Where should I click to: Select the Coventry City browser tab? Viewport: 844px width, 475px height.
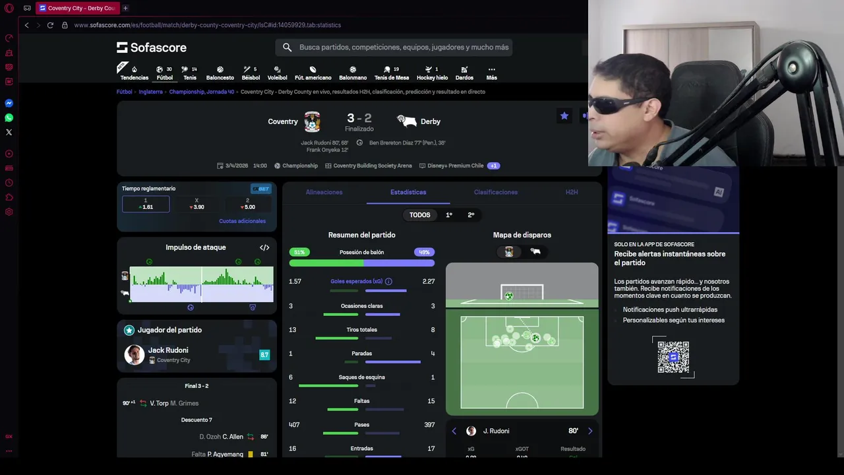click(x=77, y=9)
